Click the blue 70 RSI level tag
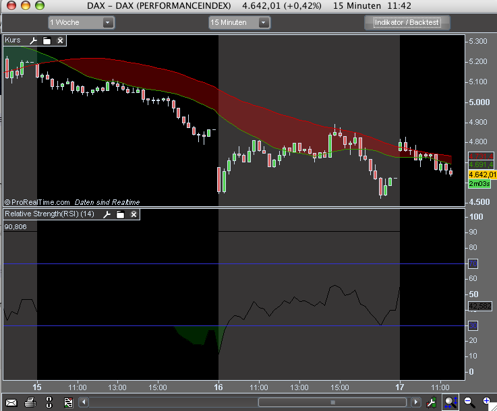The width and height of the screenshot is (497, 411). pyautogui.click(x=473, y=263)
